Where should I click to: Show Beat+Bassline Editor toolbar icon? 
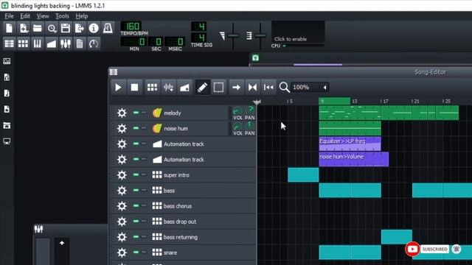23,43
